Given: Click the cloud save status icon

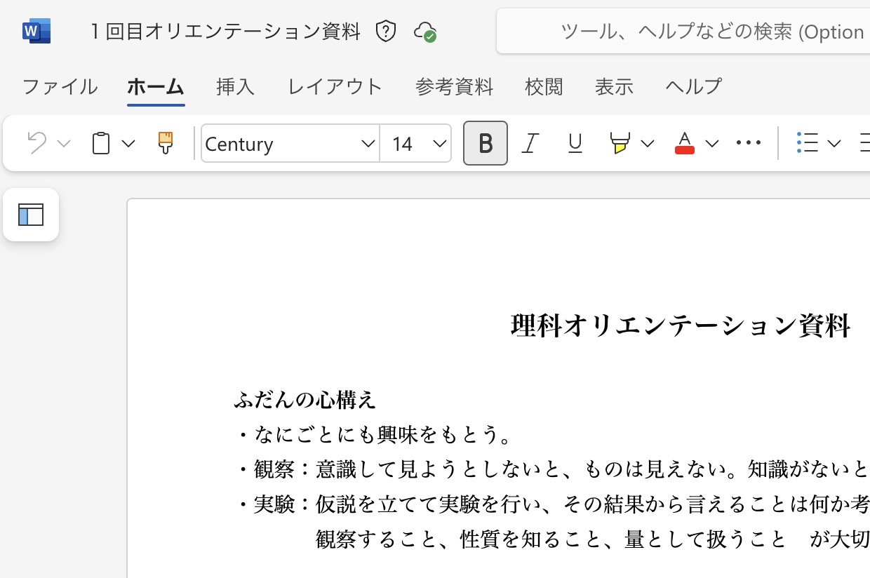Looking at the screenshot, I should click(424, 32).
